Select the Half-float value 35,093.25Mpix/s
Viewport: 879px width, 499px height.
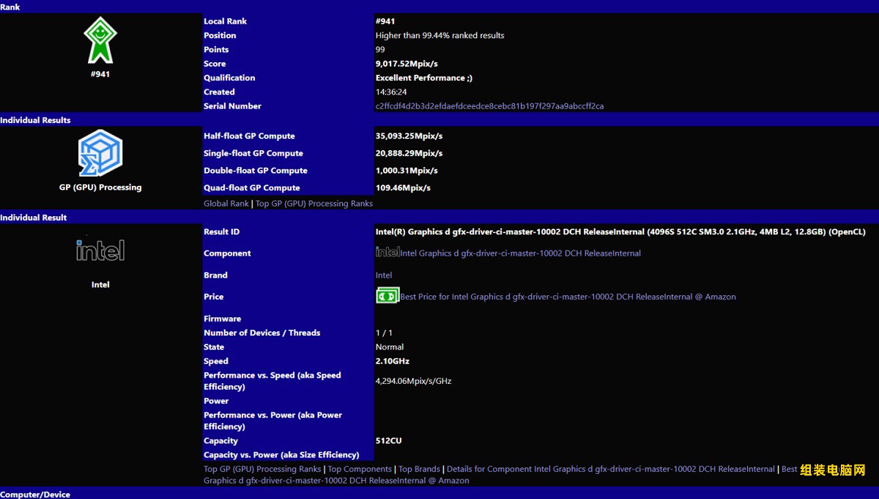click(x=409, y=136)
